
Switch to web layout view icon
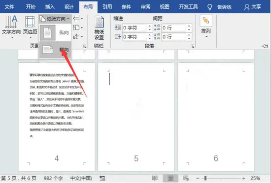pos(186,178)
